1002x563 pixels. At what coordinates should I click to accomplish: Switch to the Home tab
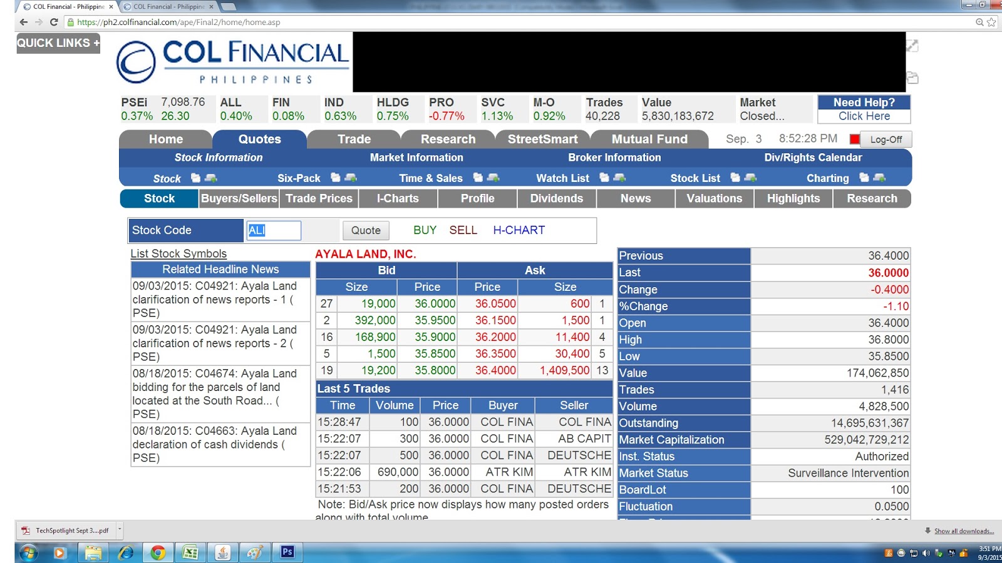point(166,139)
